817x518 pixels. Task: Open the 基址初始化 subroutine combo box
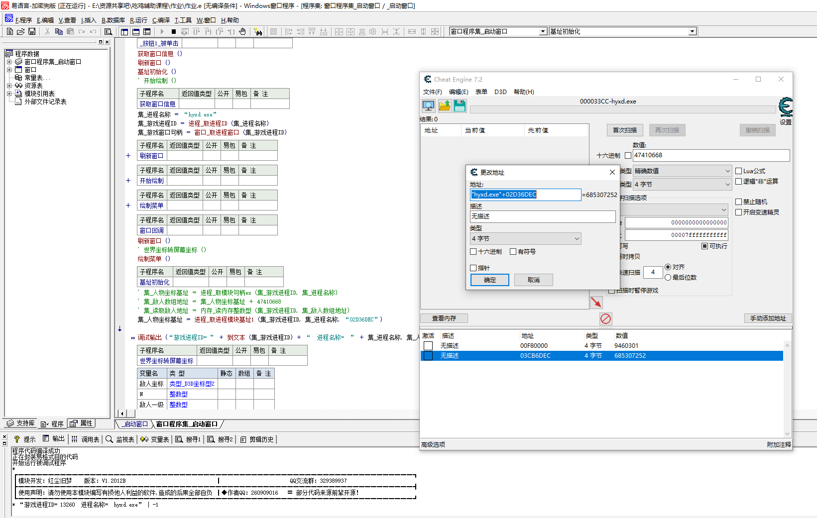622,31
